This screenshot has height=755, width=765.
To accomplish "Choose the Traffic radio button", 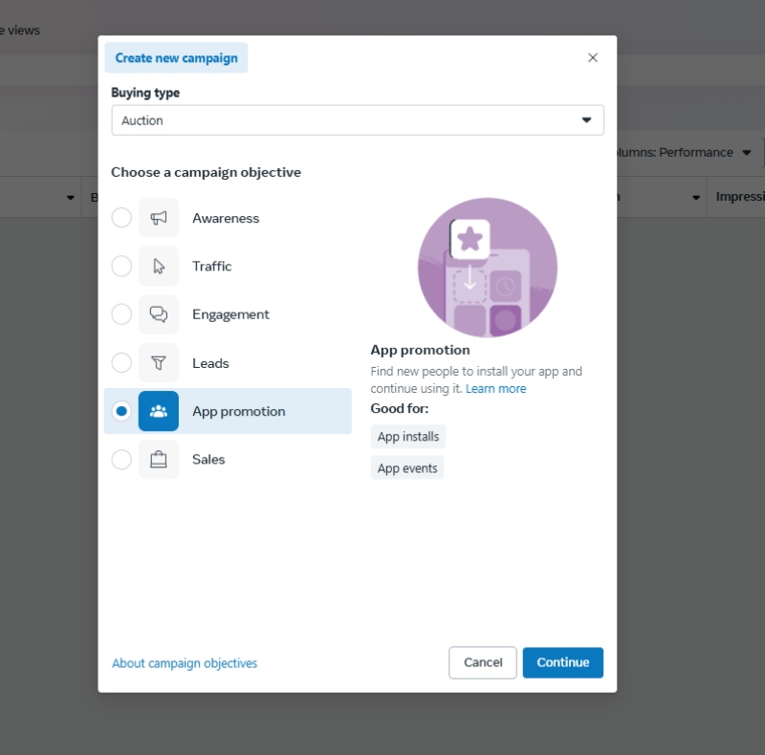I will click(121, 267).
